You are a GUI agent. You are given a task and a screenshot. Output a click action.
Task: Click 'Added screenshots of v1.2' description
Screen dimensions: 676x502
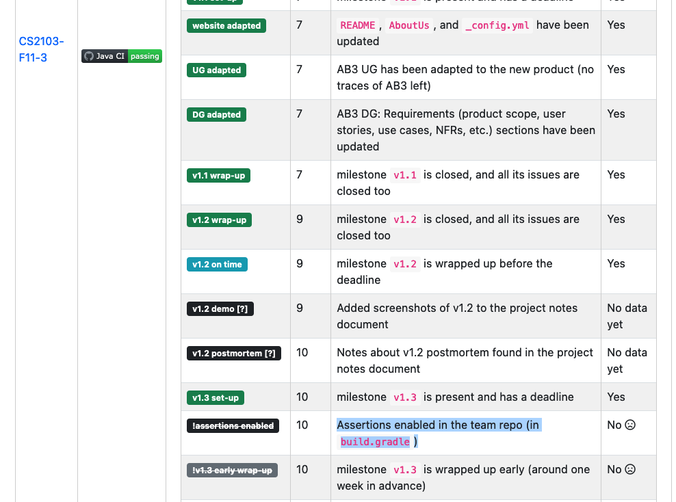pos(457,316)
